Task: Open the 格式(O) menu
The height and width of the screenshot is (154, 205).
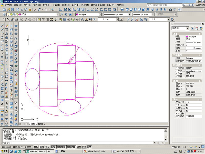Action: tap(47, 5)
